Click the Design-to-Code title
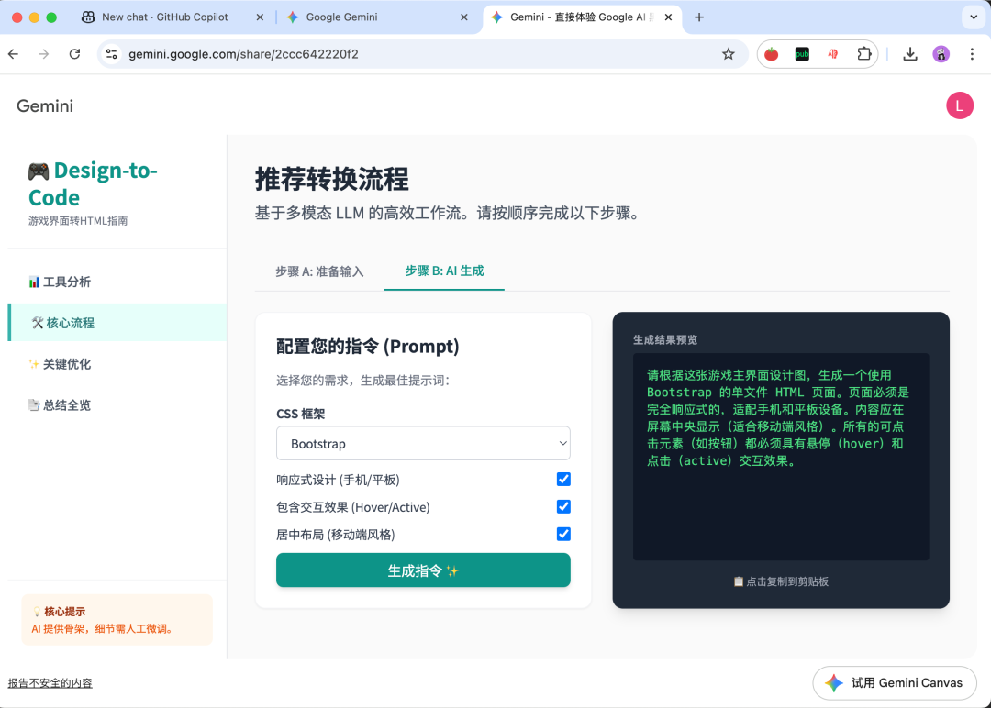Screen dimensions: 991x708 93,183
